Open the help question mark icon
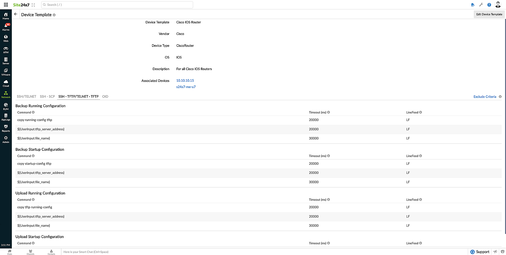Image resolution: width=506 pixels, height=255 pixels. 489,5
